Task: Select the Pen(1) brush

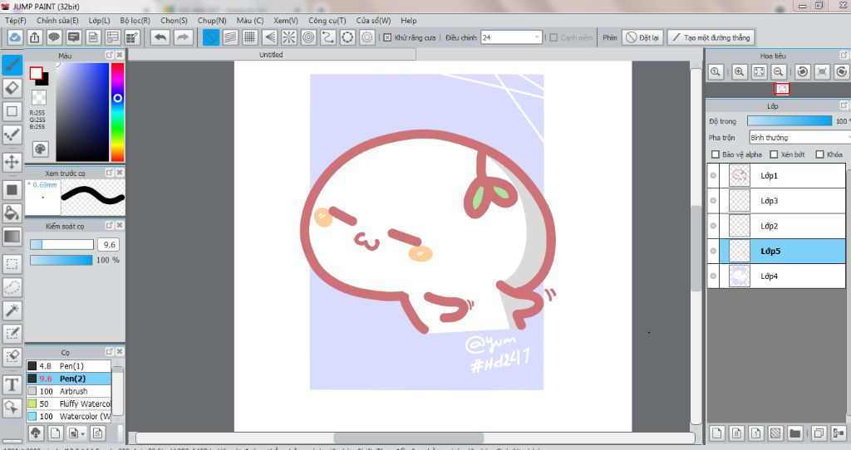Action: pyautogui.click(x=69, y=366)
